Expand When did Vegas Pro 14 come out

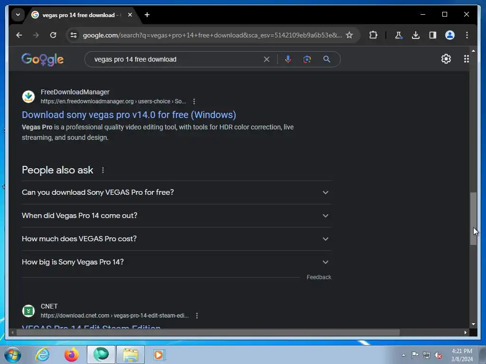pos(176,216)
